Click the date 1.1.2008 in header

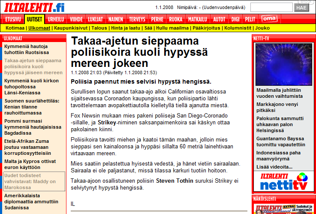click(164, 8)
